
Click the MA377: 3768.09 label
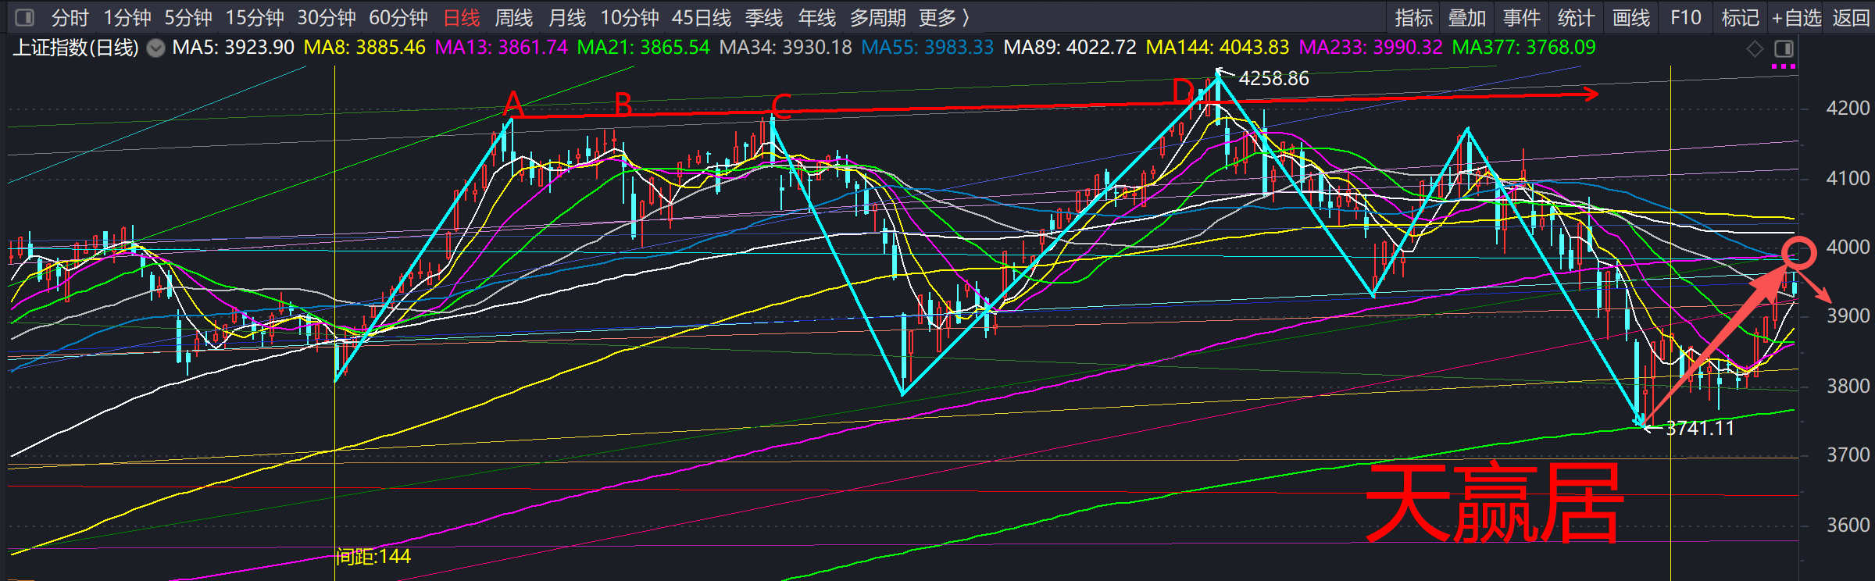[1523, 48]
